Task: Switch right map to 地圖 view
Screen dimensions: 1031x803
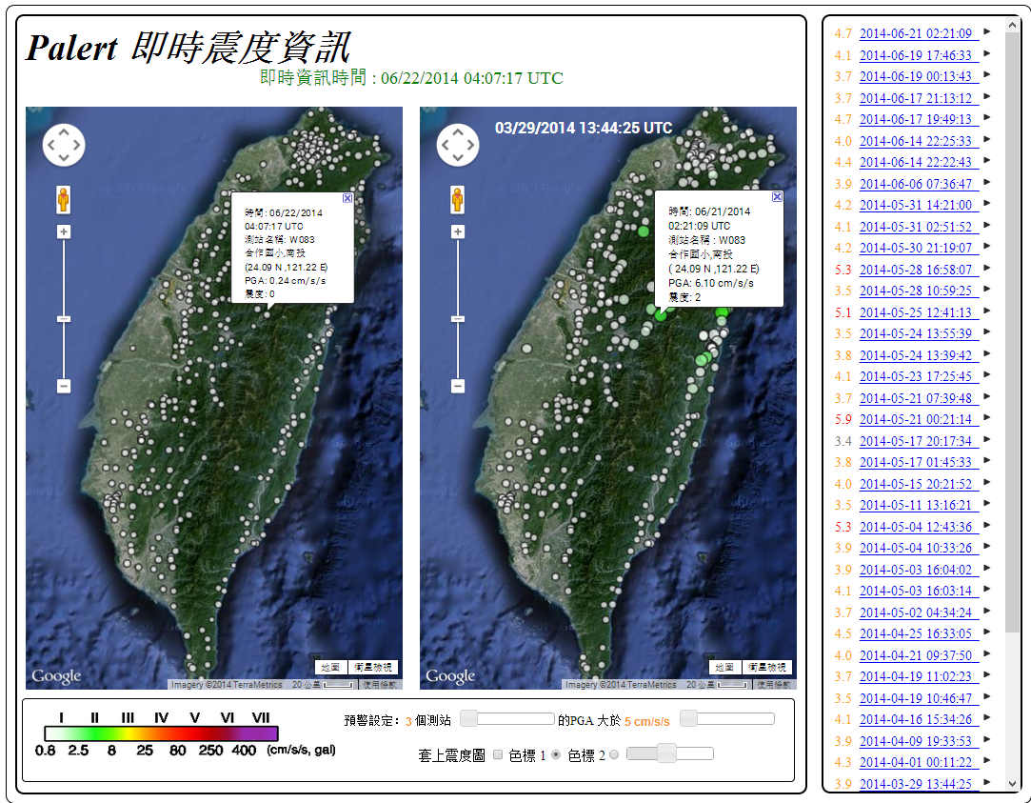Action: [x=724, y=668]
